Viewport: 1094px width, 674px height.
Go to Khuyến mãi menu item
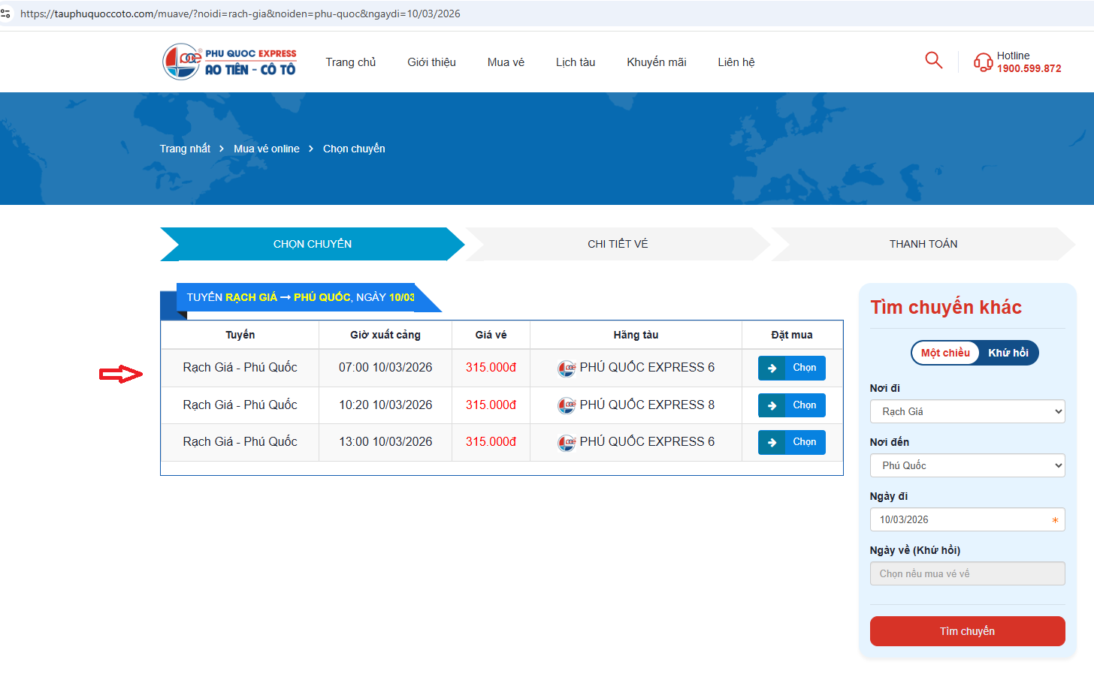coord(656,62)
